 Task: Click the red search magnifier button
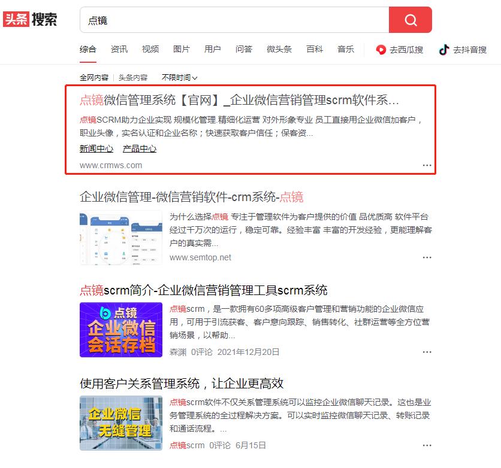[x=410, y=20]
